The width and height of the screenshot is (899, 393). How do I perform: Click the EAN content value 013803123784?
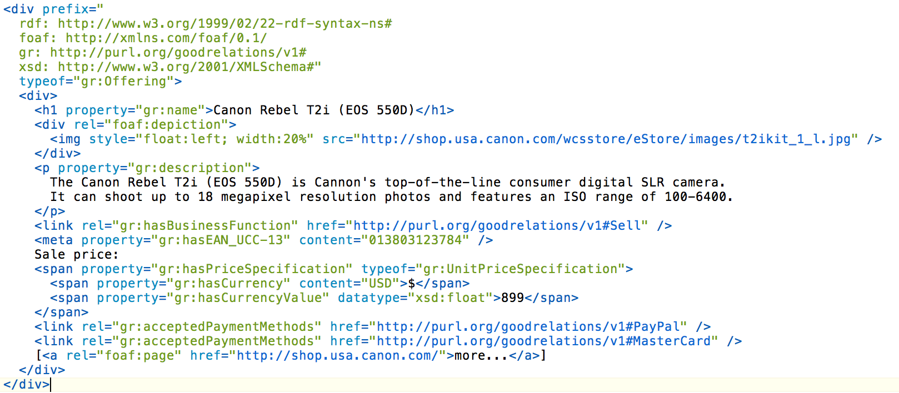click(416, 240)
